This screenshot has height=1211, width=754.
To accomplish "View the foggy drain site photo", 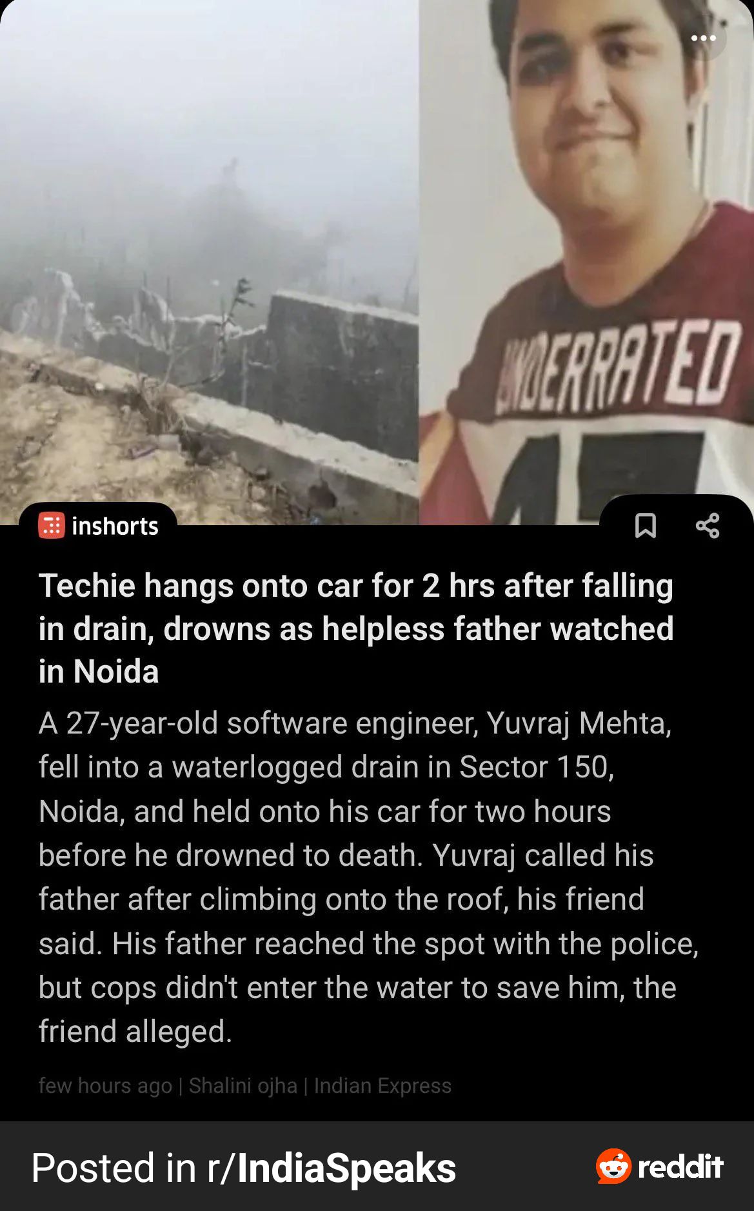I will tap(209, 262).
